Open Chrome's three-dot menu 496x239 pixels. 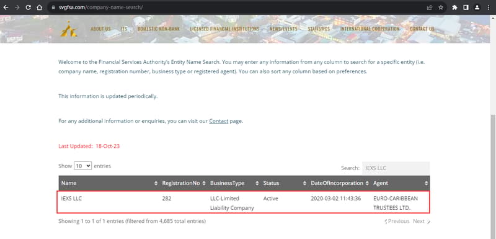tap(489, 7)
